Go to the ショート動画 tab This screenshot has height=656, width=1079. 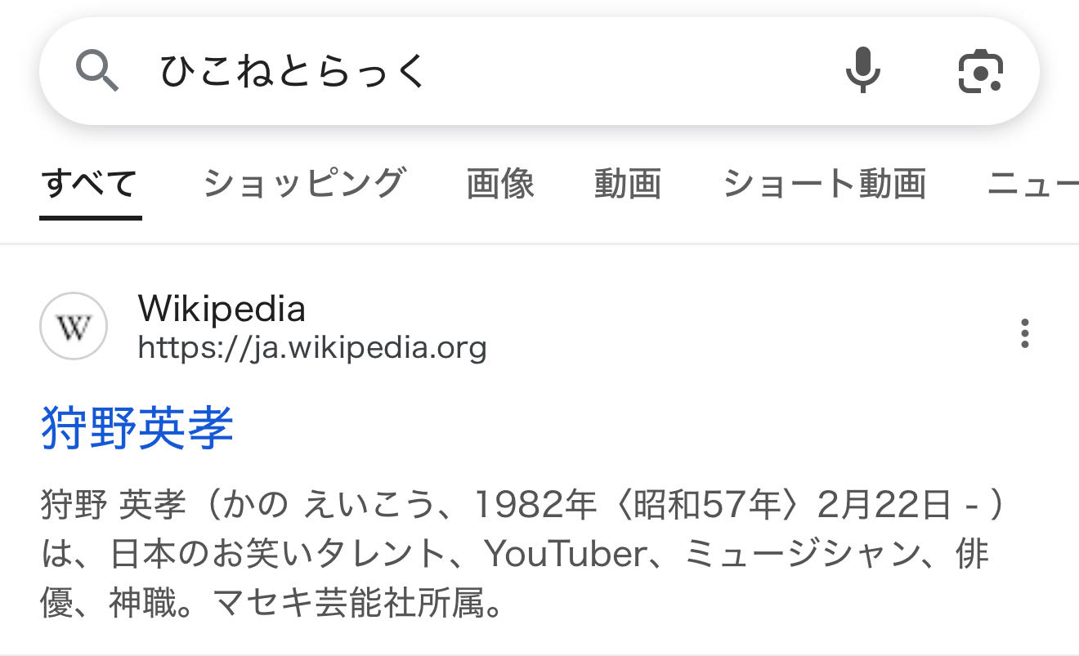point(824,184)
